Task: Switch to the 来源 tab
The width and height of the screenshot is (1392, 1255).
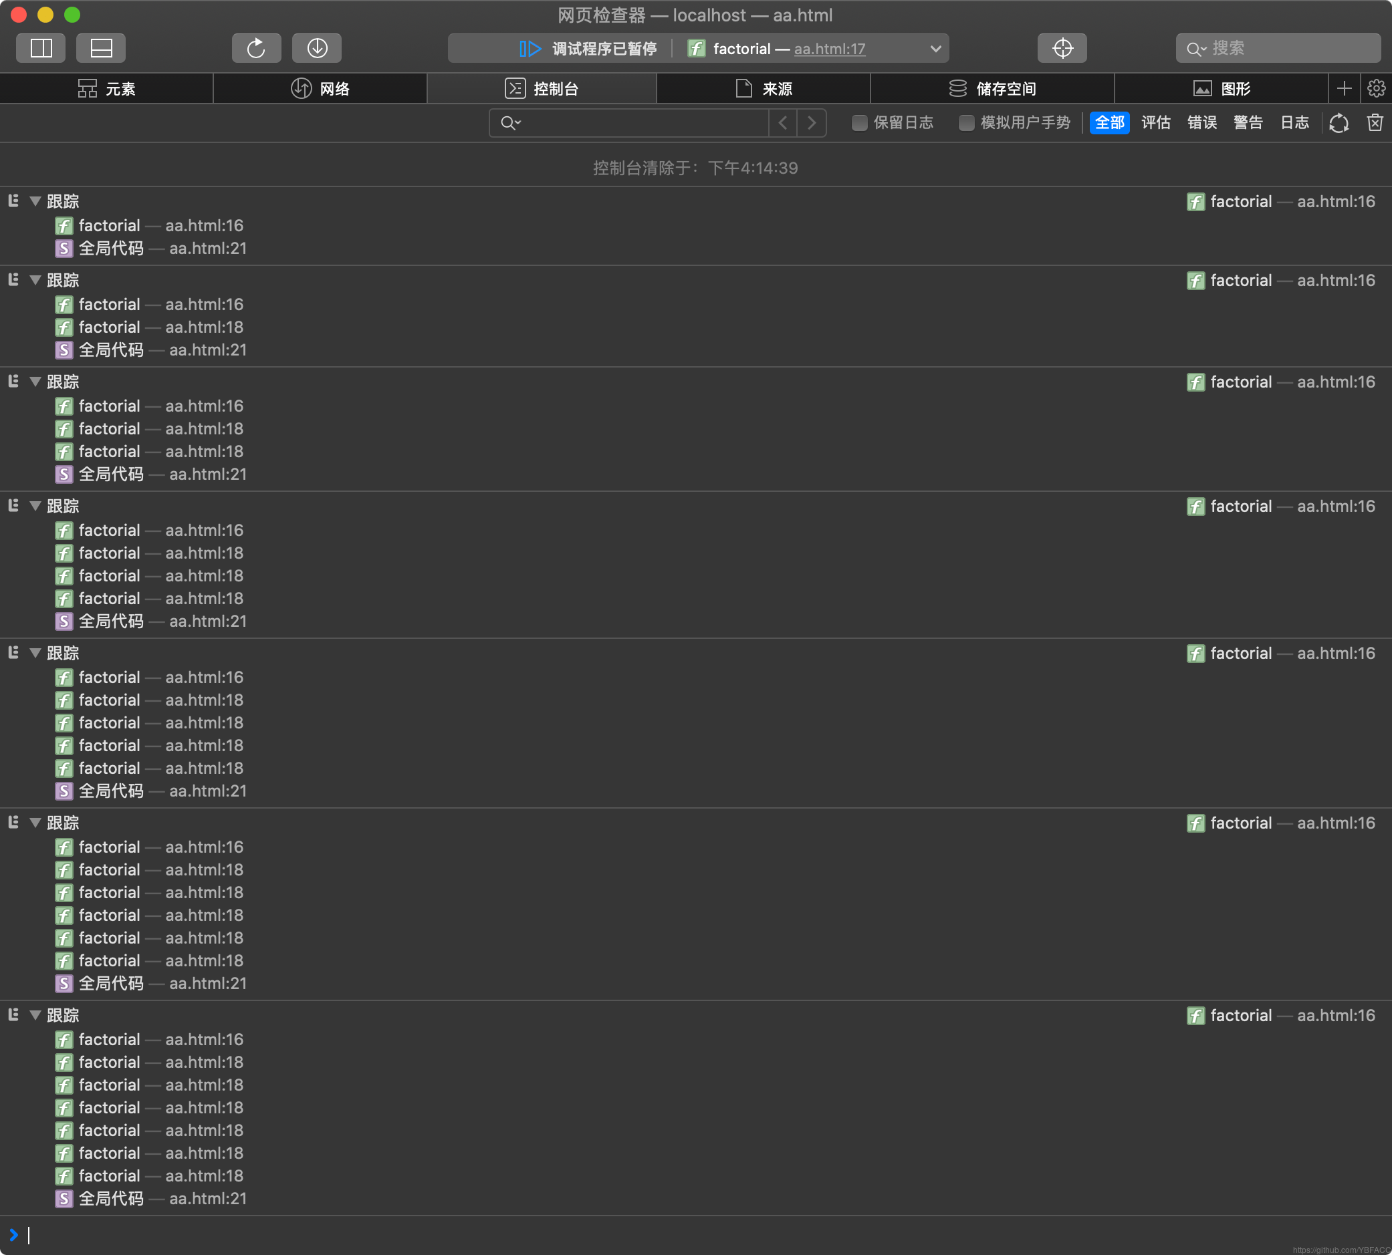Action: tap(763, 88)
